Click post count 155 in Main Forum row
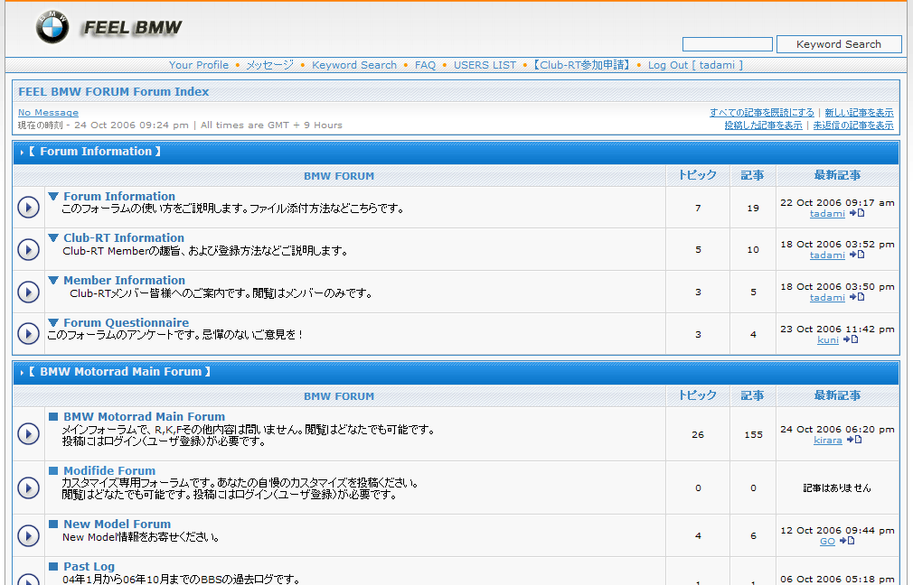The height and width of the screenshot is (585, 913). [754, 434]
